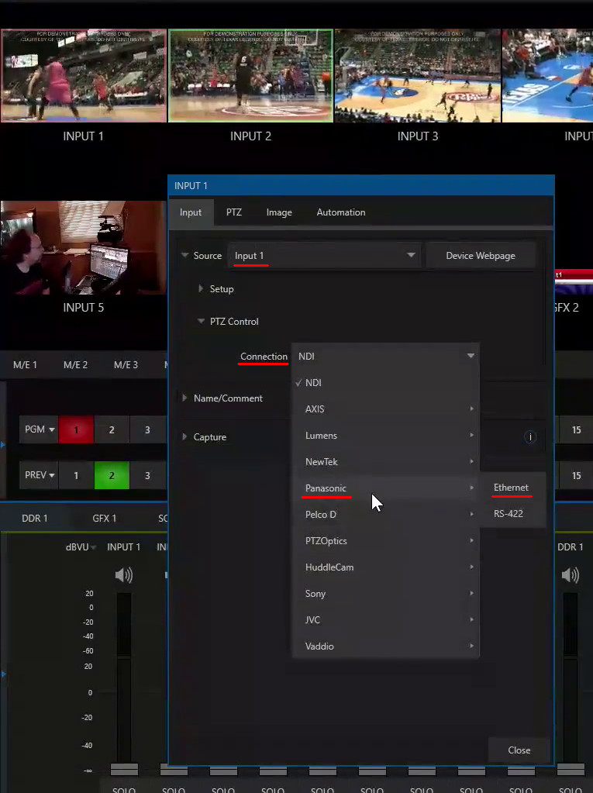Select source 15 on the PREV row
Screen dimensions: 593x793
click(x=576, y=475)
